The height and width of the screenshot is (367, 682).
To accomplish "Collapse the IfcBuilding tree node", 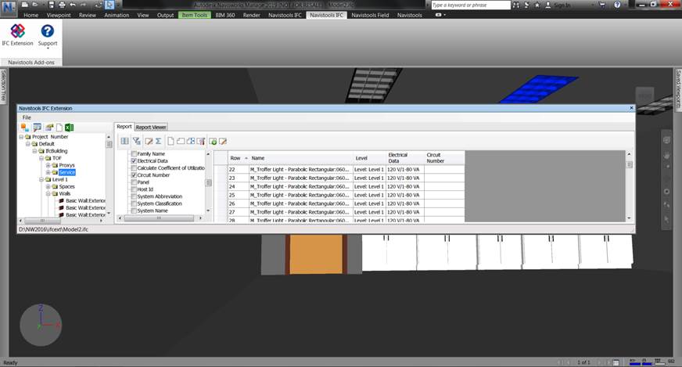I will (34, 151).
